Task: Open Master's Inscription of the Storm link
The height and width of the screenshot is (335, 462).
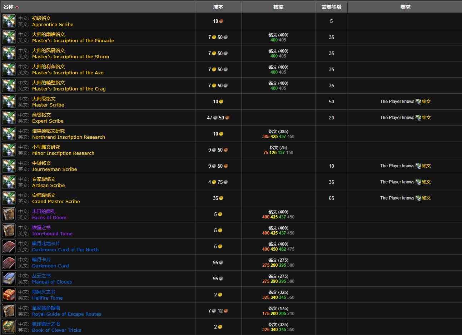Action: [70, 56]
